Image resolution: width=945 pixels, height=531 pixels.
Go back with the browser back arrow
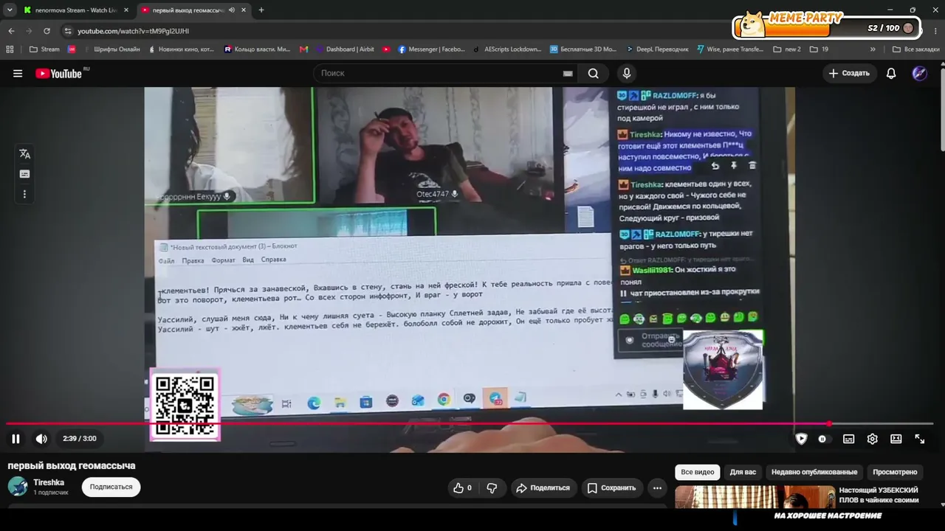11,31
